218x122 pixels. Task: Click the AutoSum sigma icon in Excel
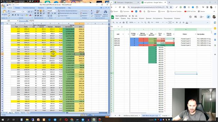coord(92,11)
